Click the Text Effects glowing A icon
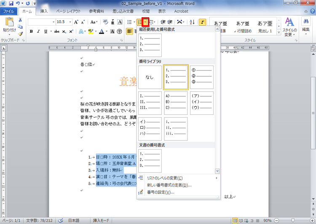This screenshot has width=316, height=224. point(81,32)
